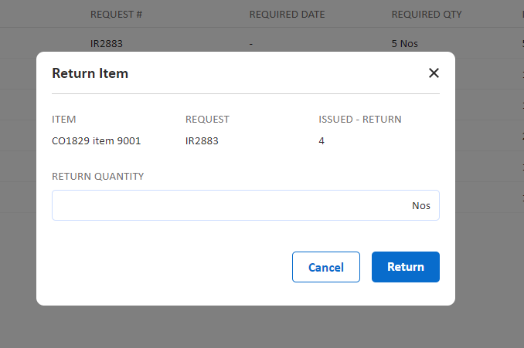Screen dimensions: 524x348
Task: Click the dimmed backdrop below the dialog
Action: pos(262,328)
